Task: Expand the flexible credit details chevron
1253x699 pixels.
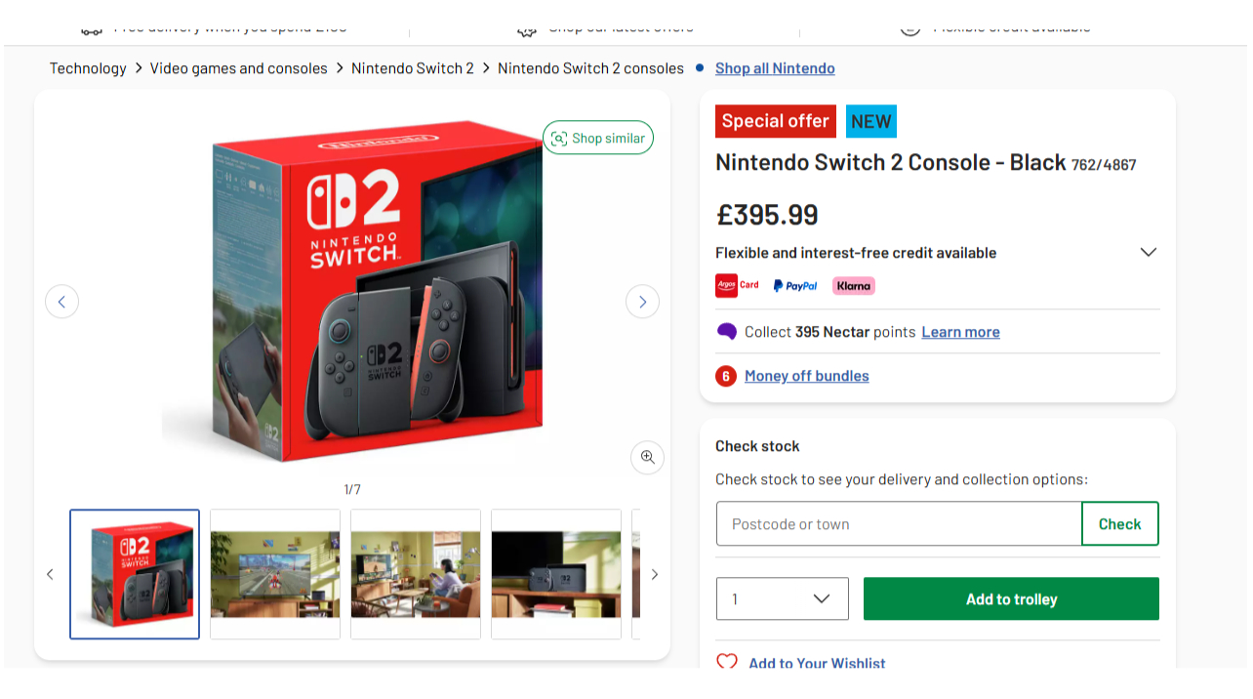Action: click(x=1148, y=251)
